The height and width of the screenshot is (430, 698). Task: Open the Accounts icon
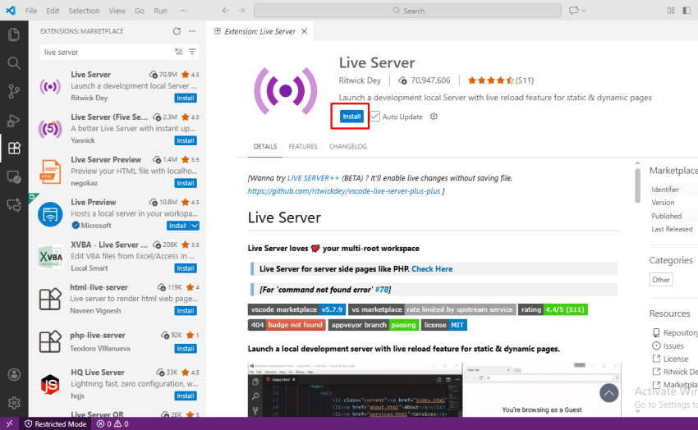tap(14, 374)
